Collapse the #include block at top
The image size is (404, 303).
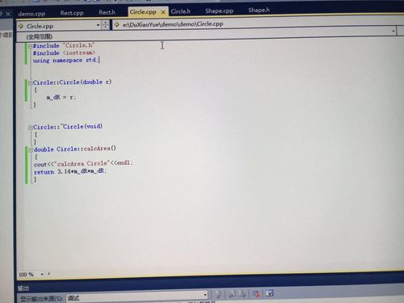(x=30, y=46)
